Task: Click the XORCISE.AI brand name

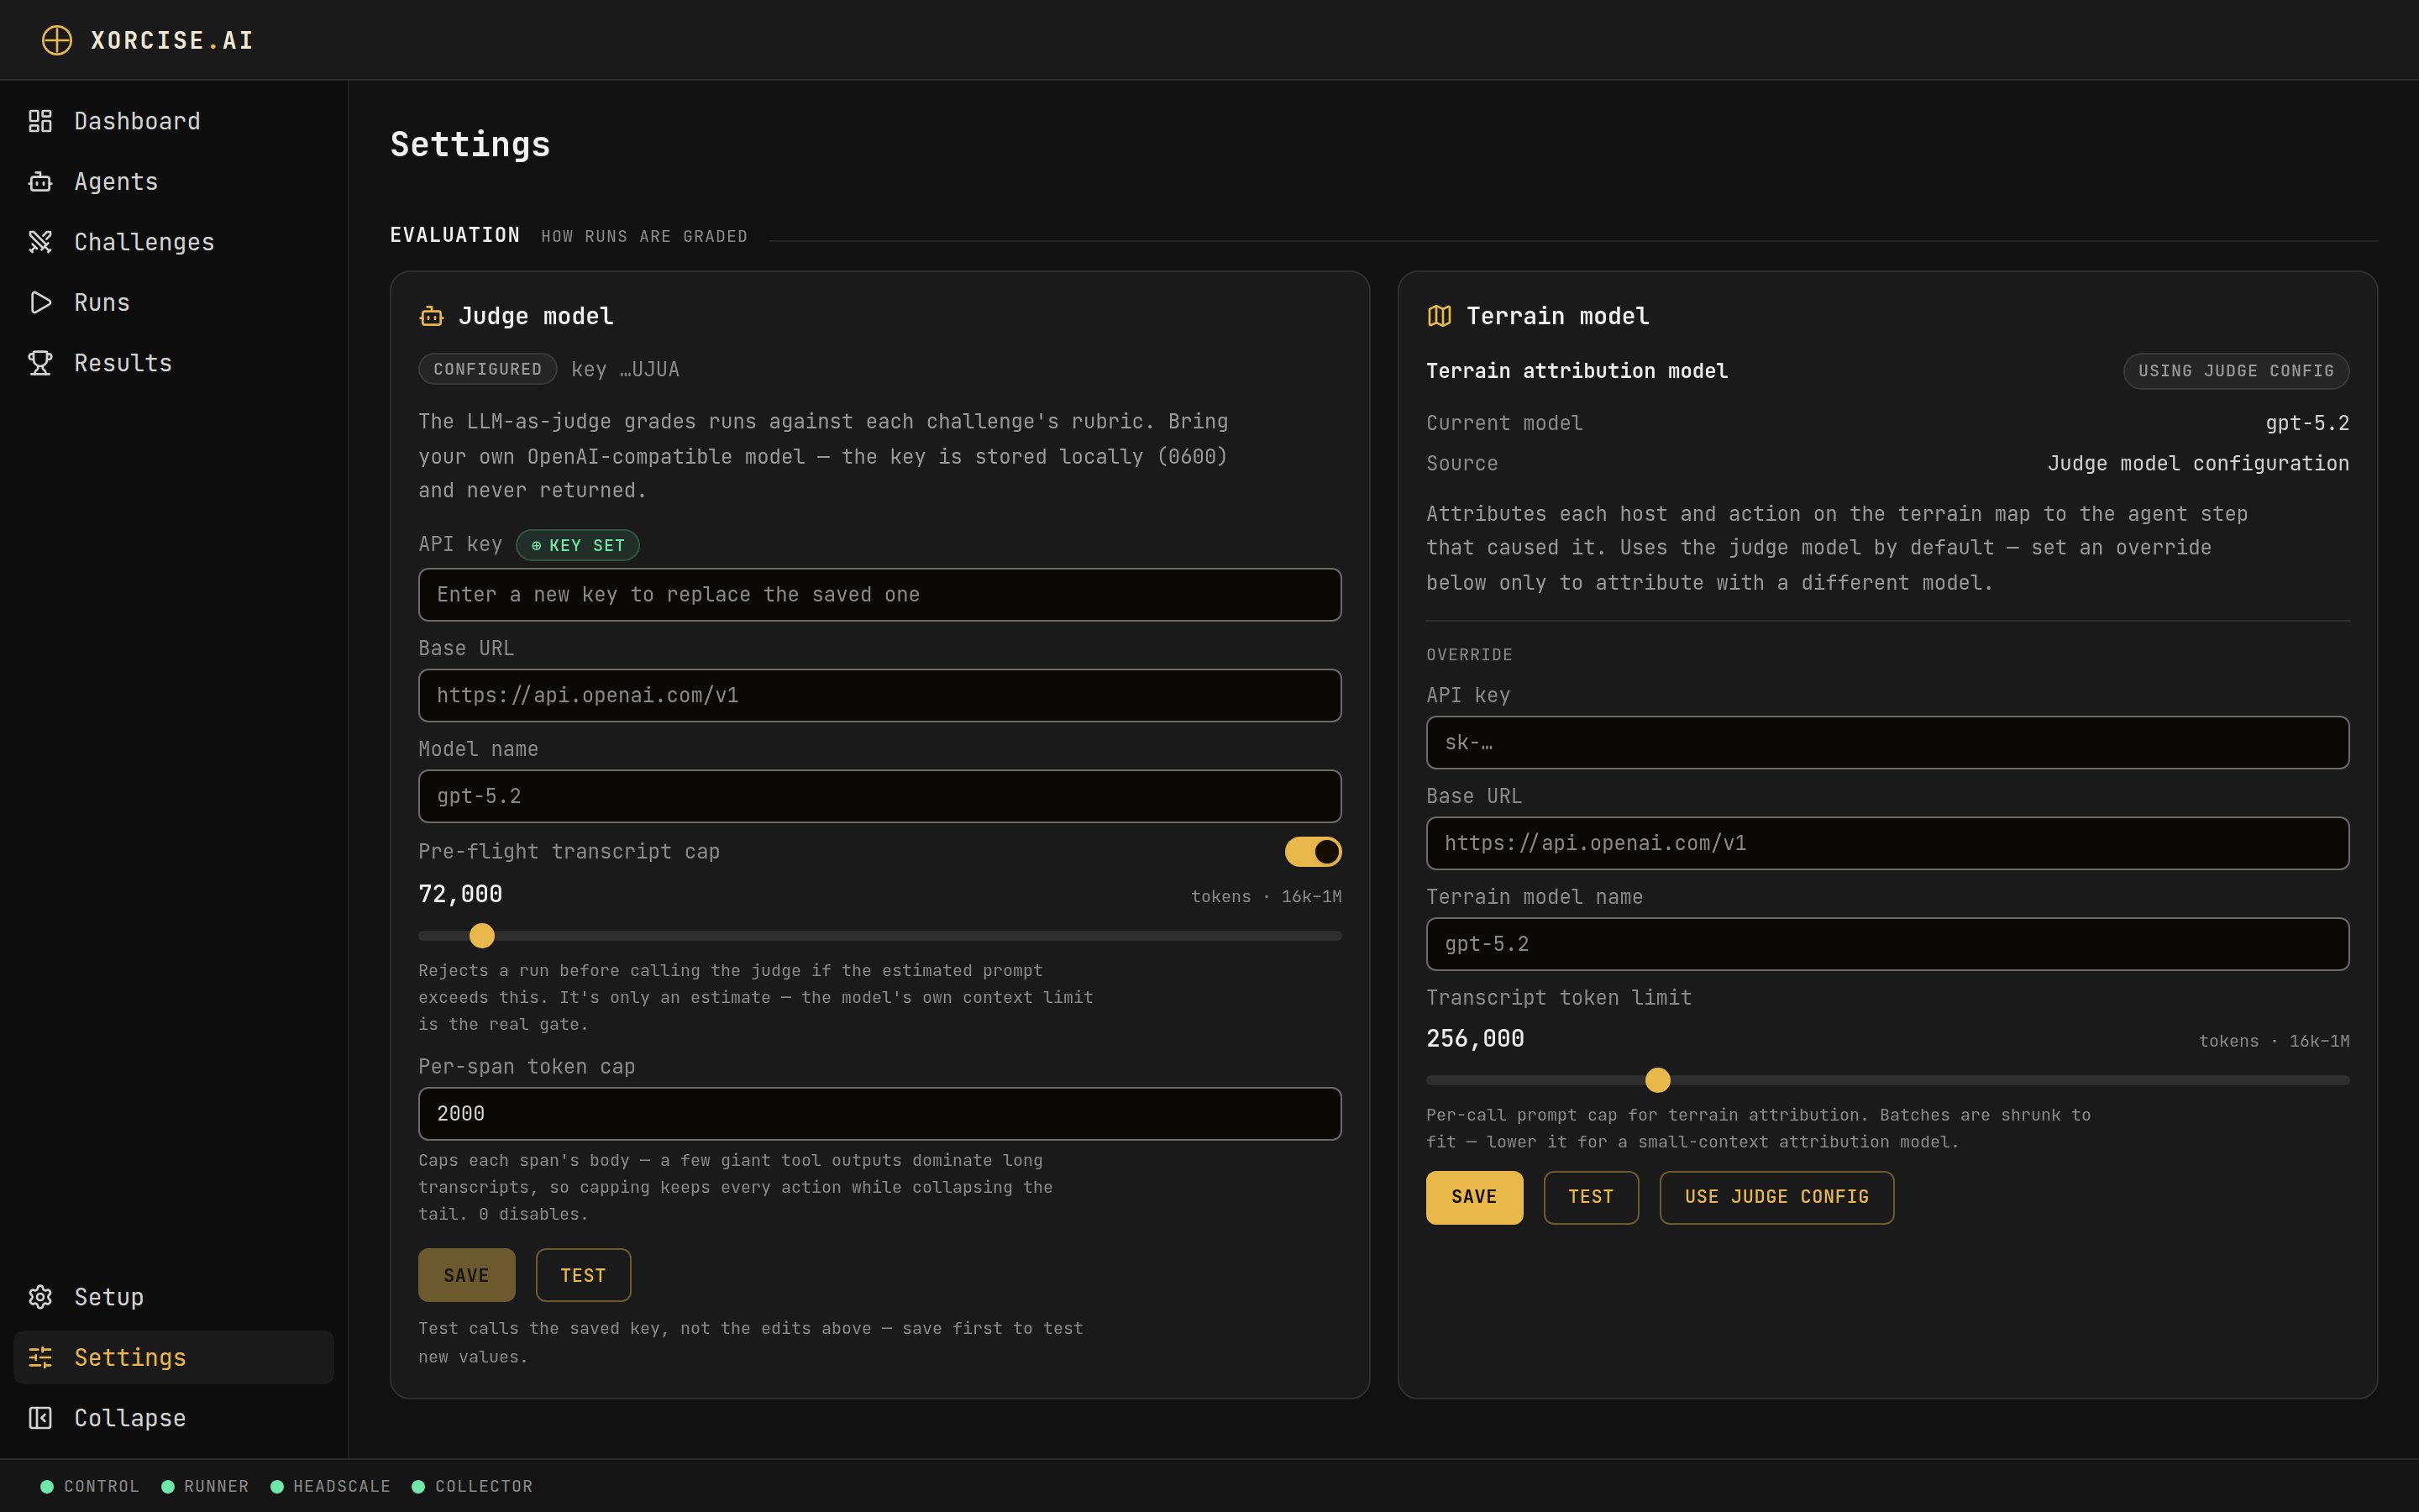Action: pyautogui.click(x=172, y=40)
